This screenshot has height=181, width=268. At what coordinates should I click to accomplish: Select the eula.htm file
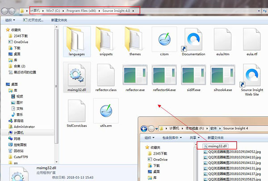point(223,42)
